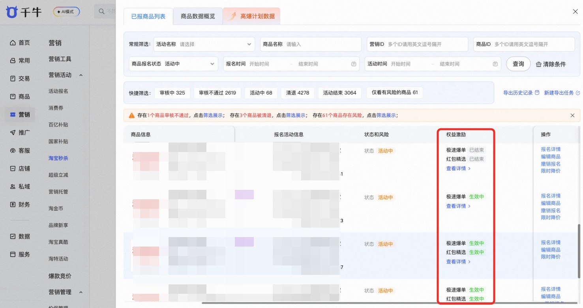Click 导出历史记录 link
The height and width of the screenshot is (308, 583).
coord(521,93)
